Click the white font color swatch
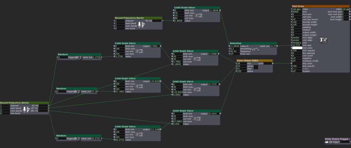Screen dimensions: 351x148 296,48
